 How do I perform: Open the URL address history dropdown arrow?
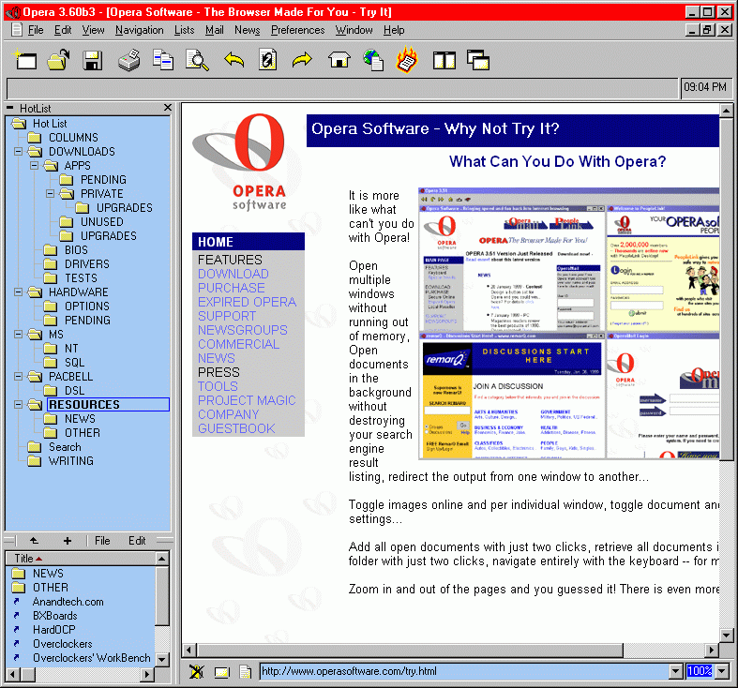[676, 671]
